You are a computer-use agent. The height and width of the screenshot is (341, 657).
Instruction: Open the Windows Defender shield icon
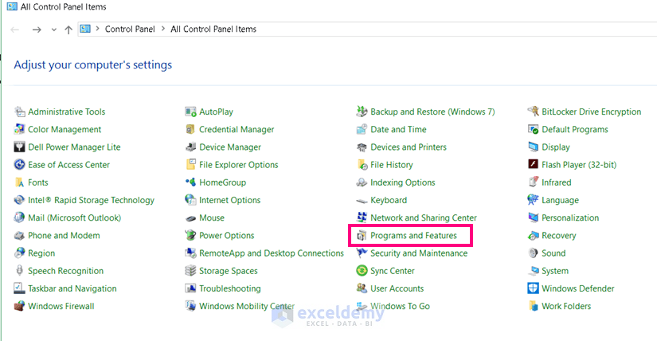tap(533, 288)
